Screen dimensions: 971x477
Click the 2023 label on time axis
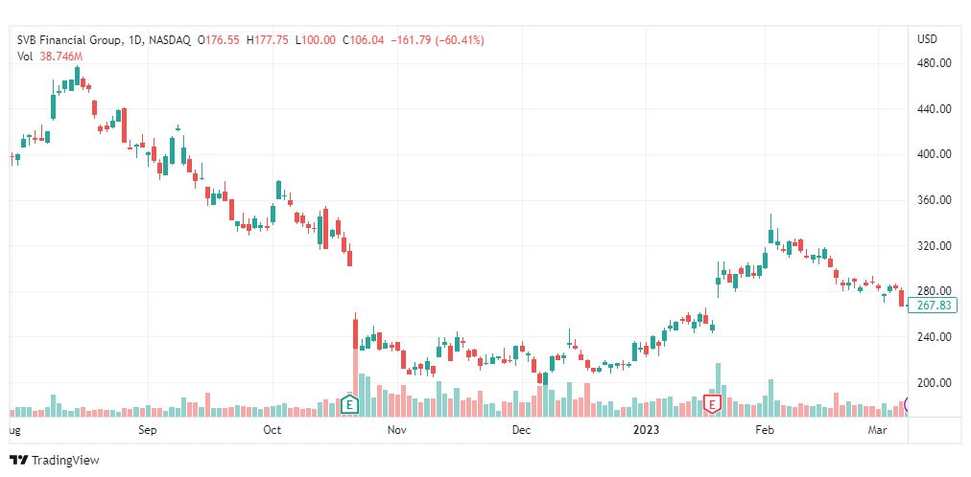click(x=646, y=429)
